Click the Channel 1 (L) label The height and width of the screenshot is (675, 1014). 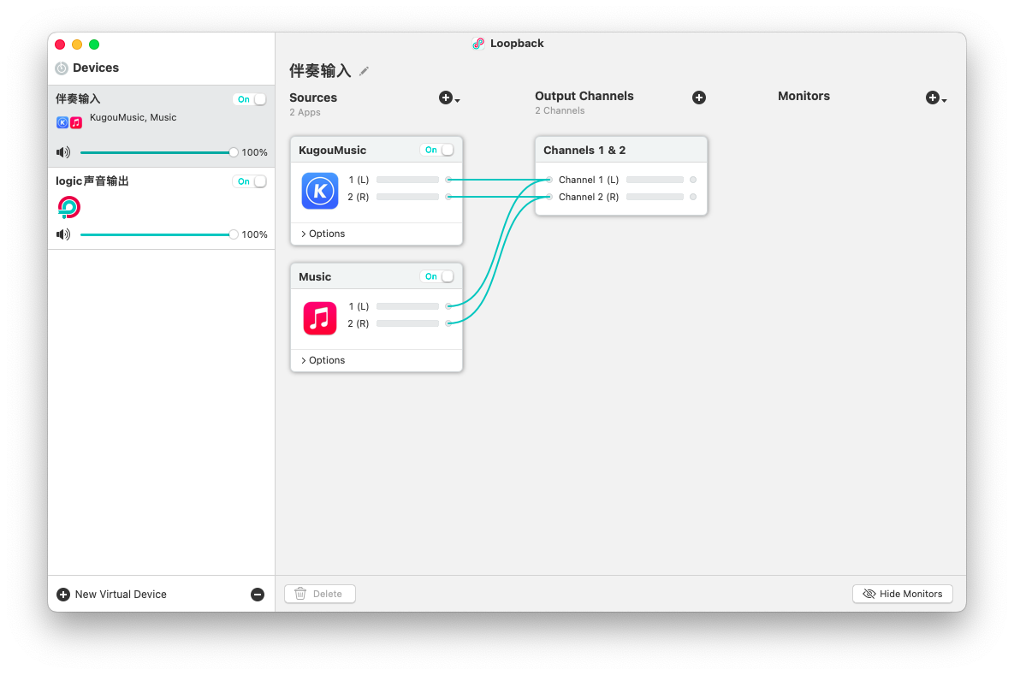(589, 180)
